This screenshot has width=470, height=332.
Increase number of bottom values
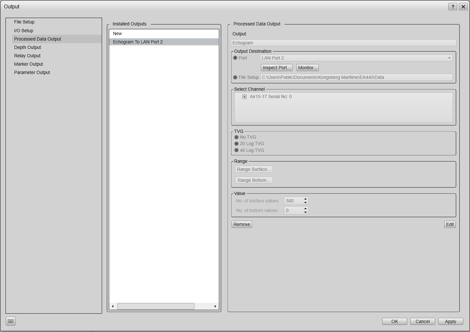305,208
